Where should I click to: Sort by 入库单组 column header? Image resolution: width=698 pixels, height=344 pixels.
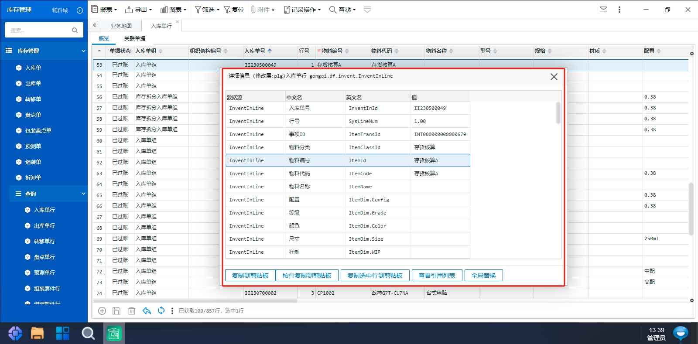(149, 51)
